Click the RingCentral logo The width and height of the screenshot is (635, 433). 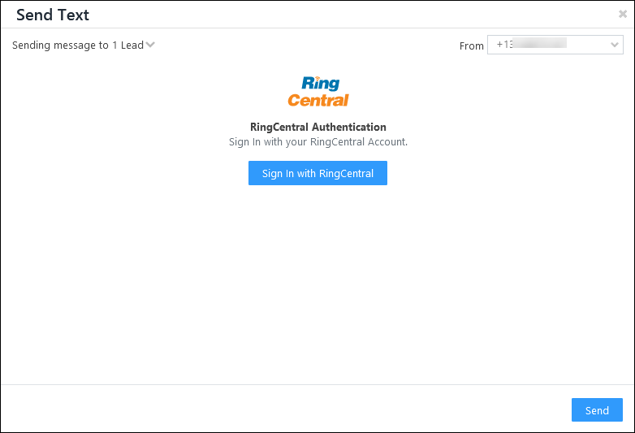[x=317, y=92]
